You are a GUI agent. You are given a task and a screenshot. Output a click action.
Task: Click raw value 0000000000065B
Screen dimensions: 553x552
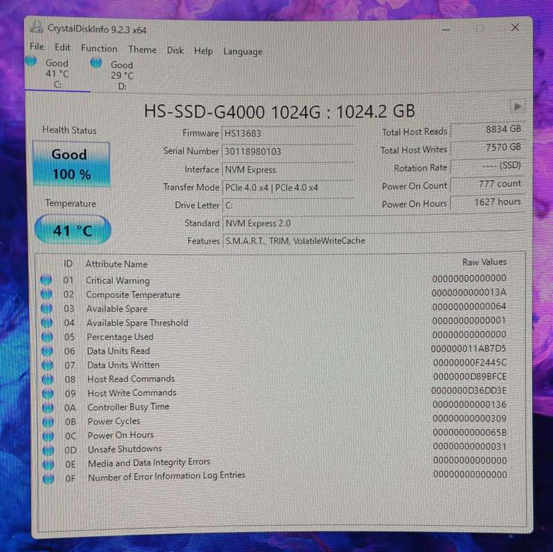(x=470, y=432)
